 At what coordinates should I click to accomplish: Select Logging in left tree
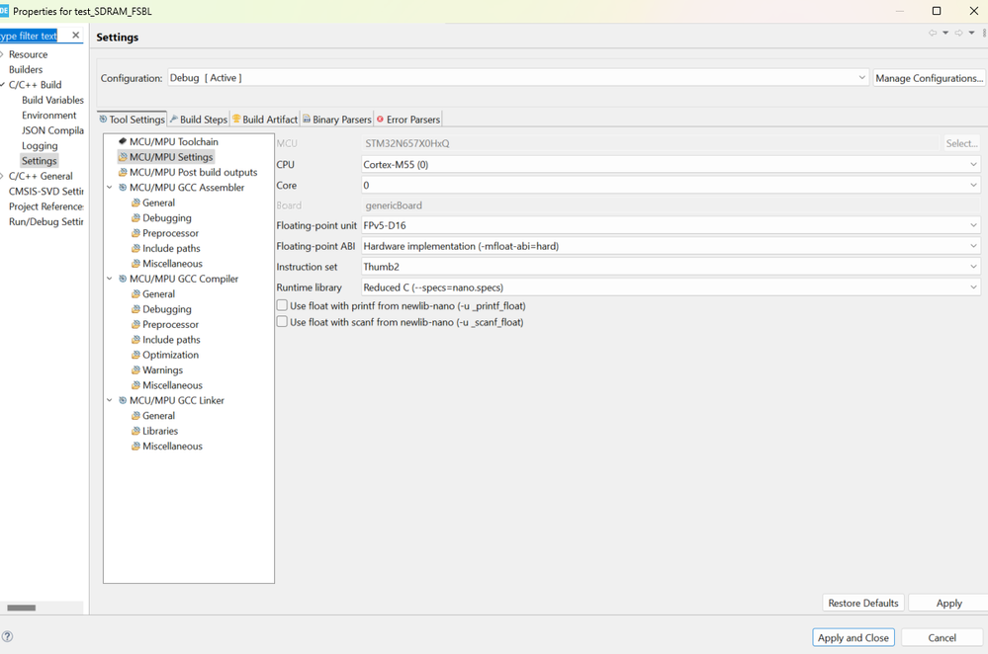coord(40,145)
